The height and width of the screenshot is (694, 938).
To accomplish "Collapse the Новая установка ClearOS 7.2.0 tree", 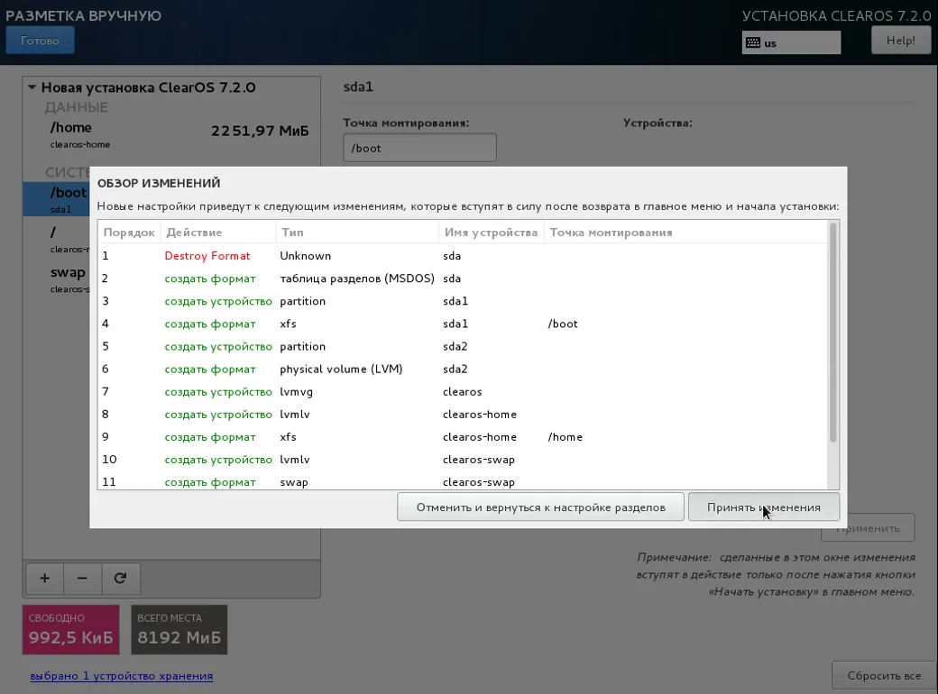I will click(x=32, y=87).
